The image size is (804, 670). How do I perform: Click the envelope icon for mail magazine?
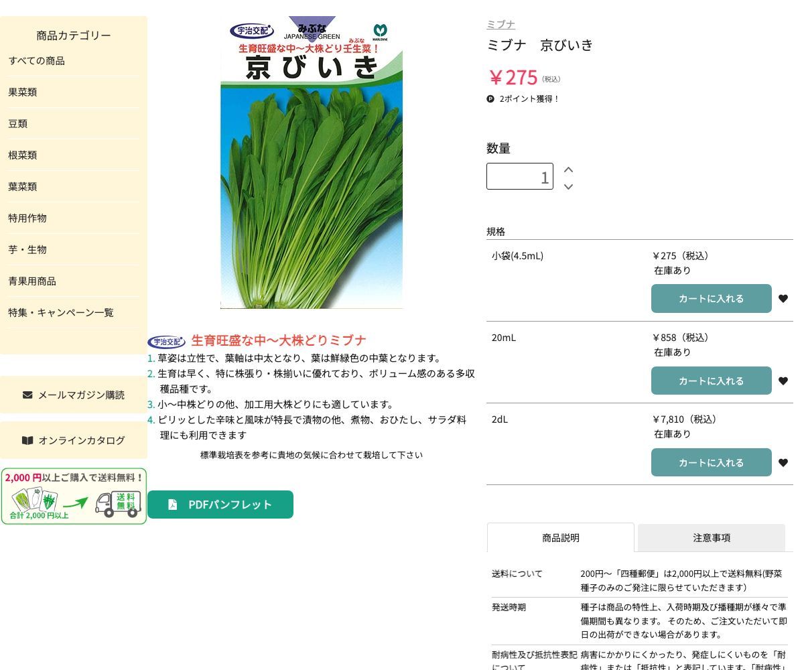pos(27,395)
